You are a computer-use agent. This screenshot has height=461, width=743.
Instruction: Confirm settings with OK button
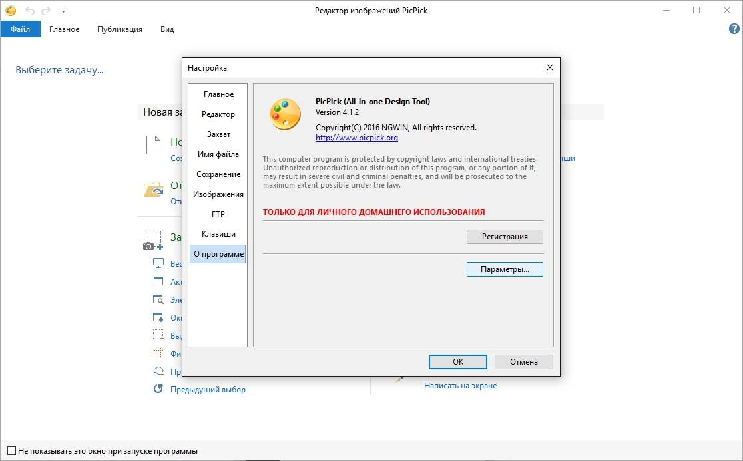coord(458,362)
